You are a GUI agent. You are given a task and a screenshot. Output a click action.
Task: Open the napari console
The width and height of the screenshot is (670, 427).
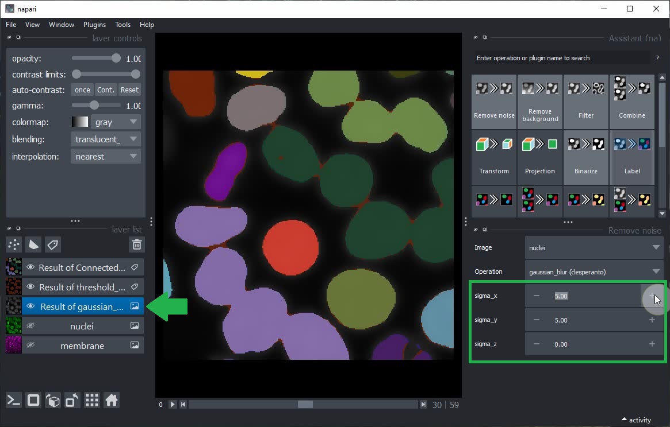click(x=13, y=400)
